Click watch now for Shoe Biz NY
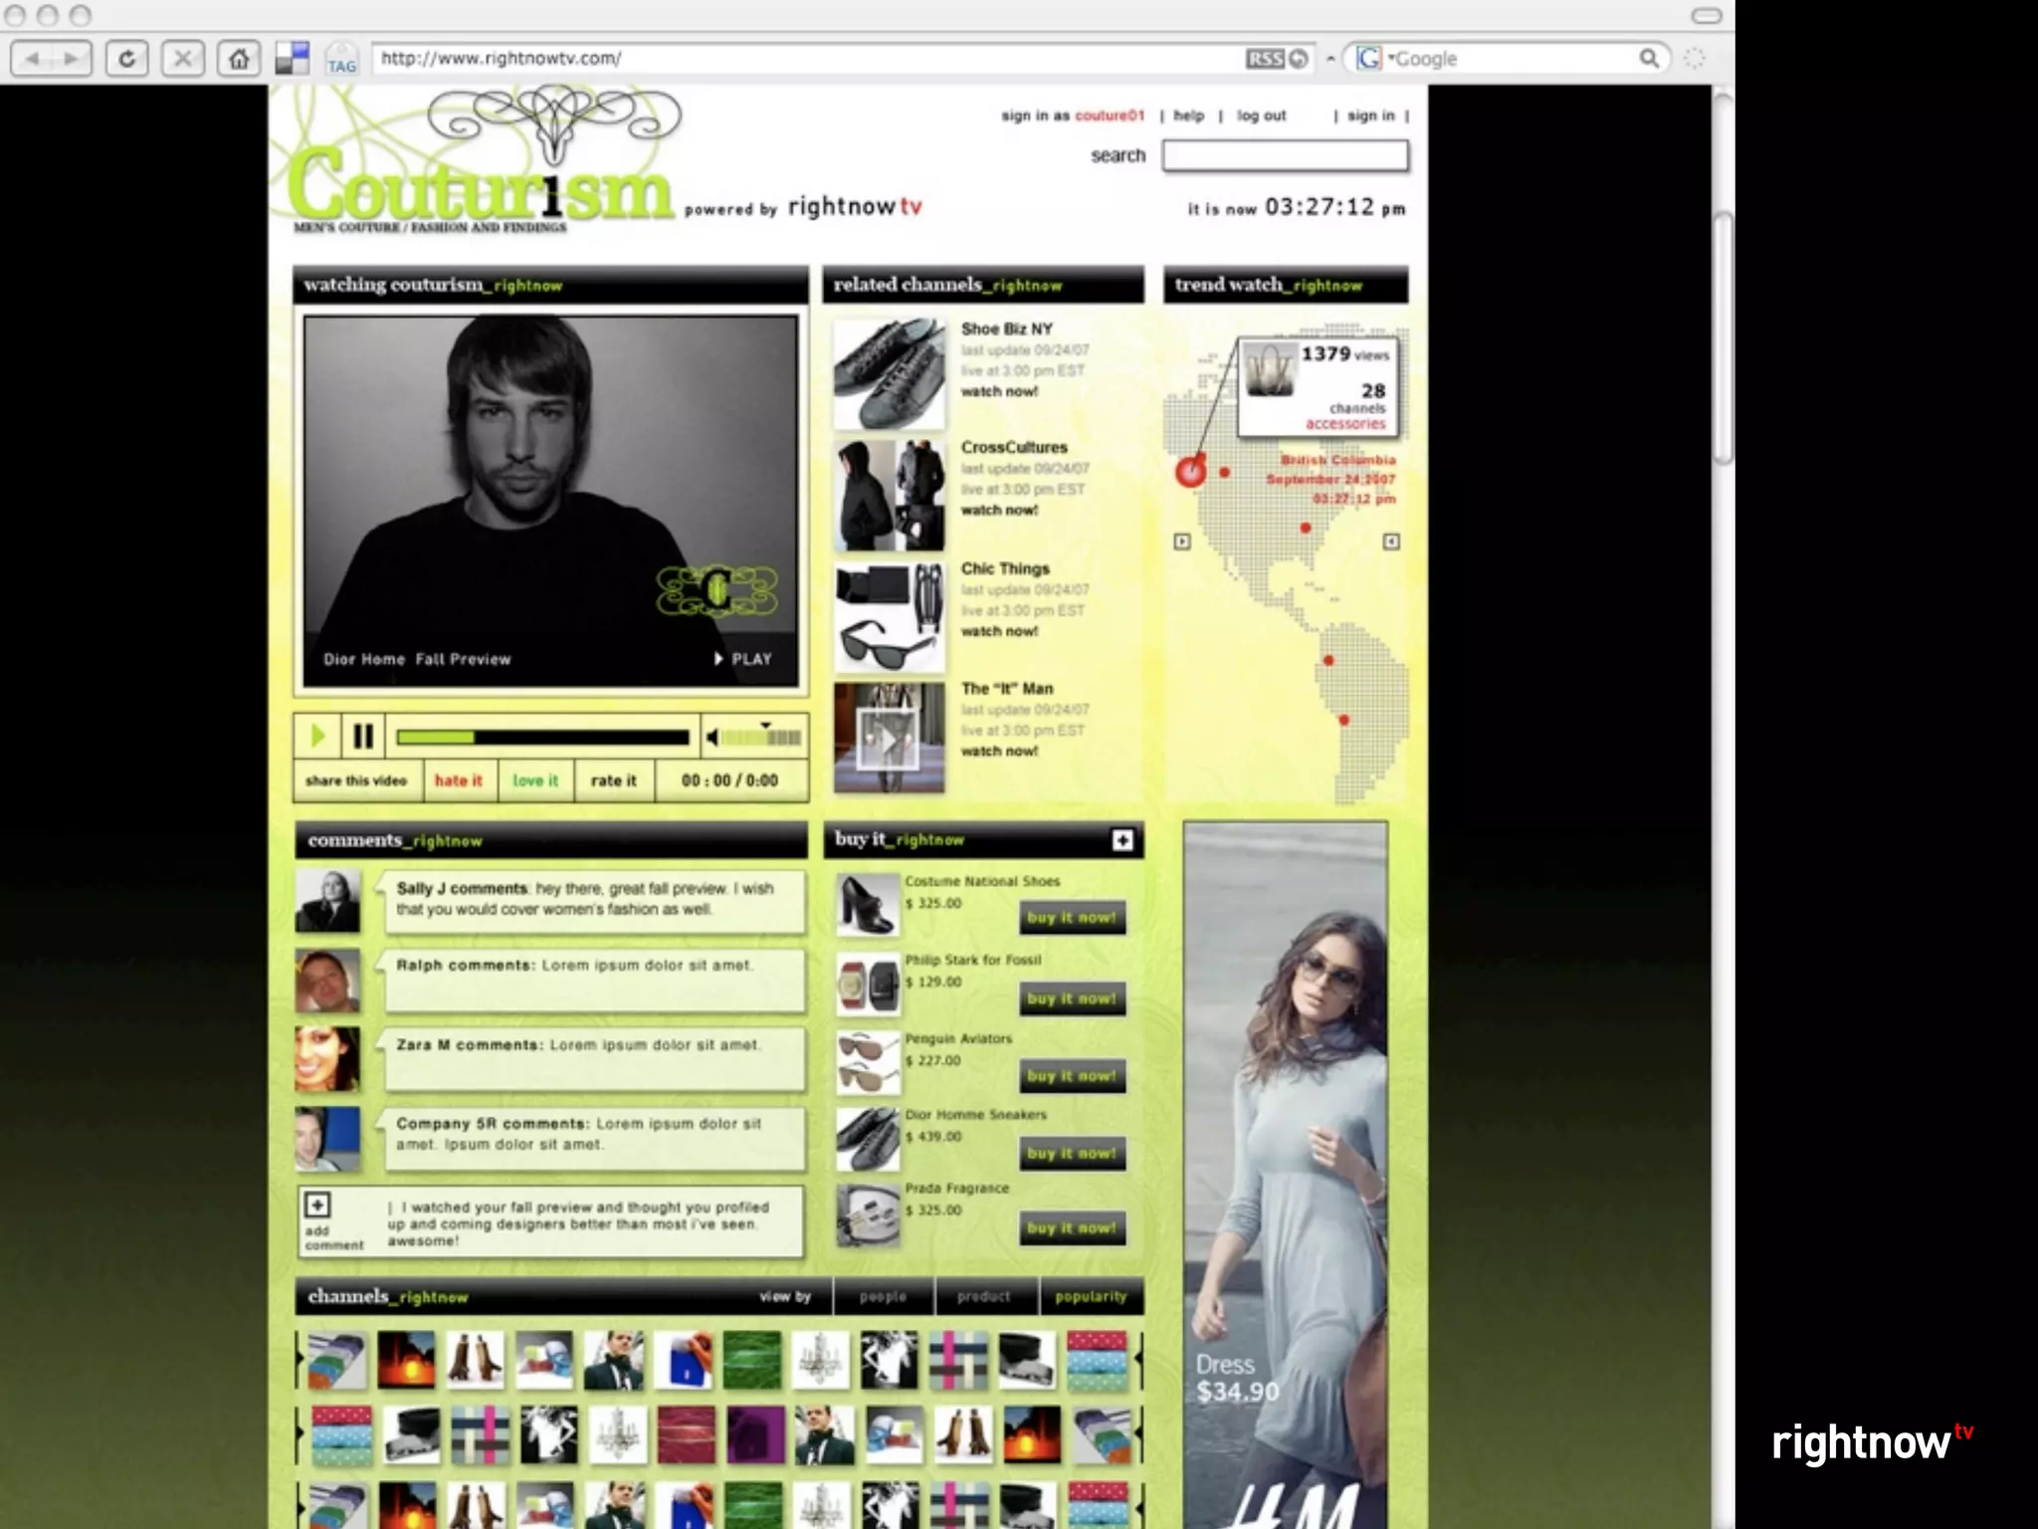 tap(999, 392)
